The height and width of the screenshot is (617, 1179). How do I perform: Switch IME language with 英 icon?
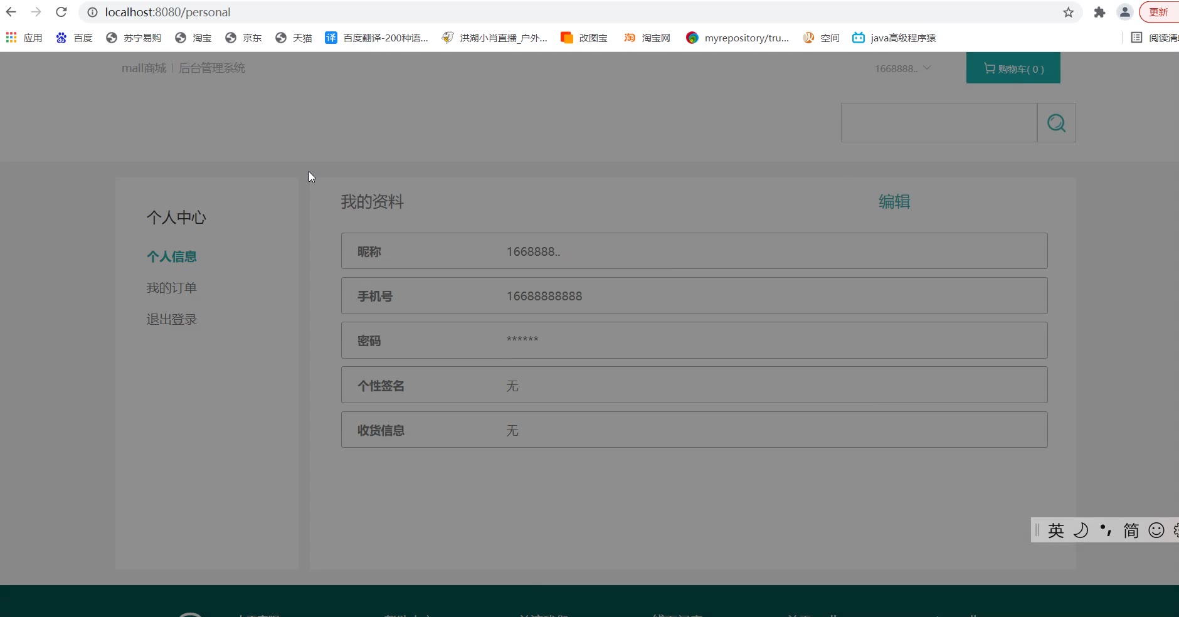pos(1056,530)
